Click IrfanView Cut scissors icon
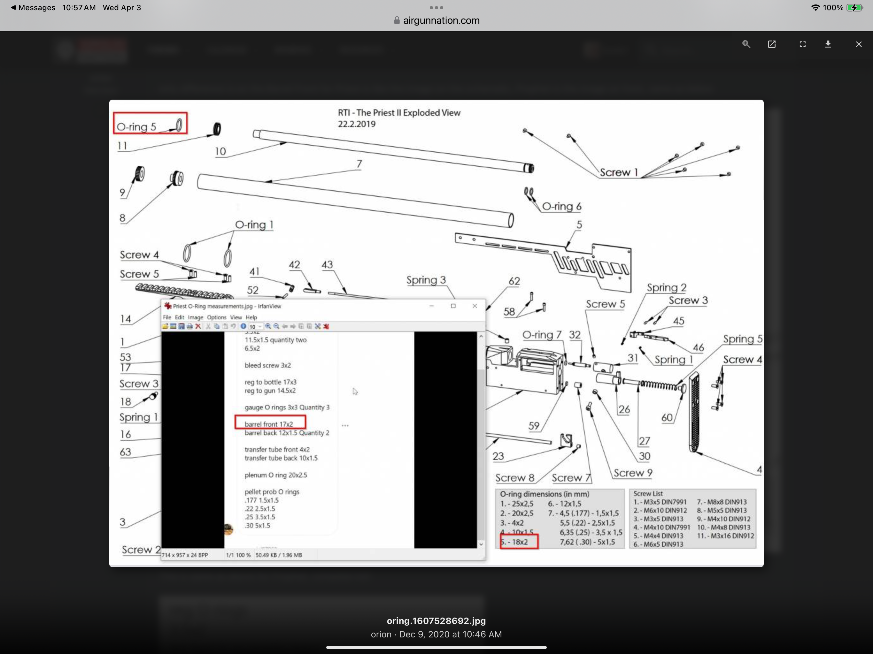The height and width of the screenshot is (654, 873). click(x=208, y=326)
